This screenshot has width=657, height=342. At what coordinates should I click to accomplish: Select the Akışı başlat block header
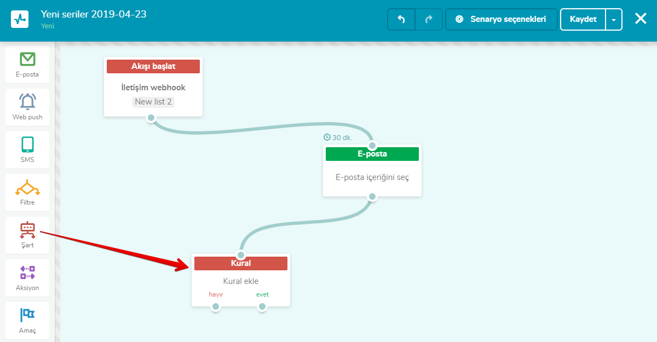tap(153, 66)
